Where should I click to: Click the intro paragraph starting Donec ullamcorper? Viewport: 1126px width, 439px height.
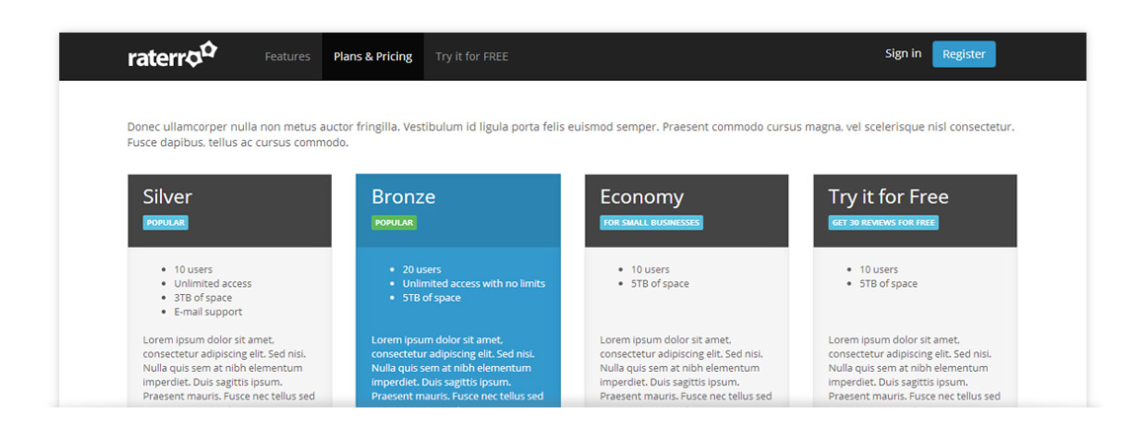[x=570, y=135]
